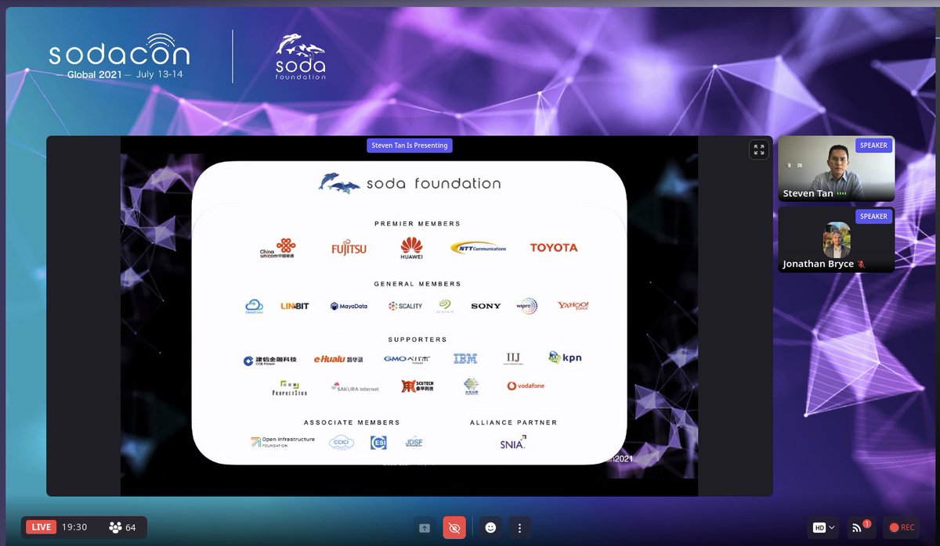Screen dimensions: 940x546
Task: Open the three-dot more options menu
Action: (x=519, y=527)
